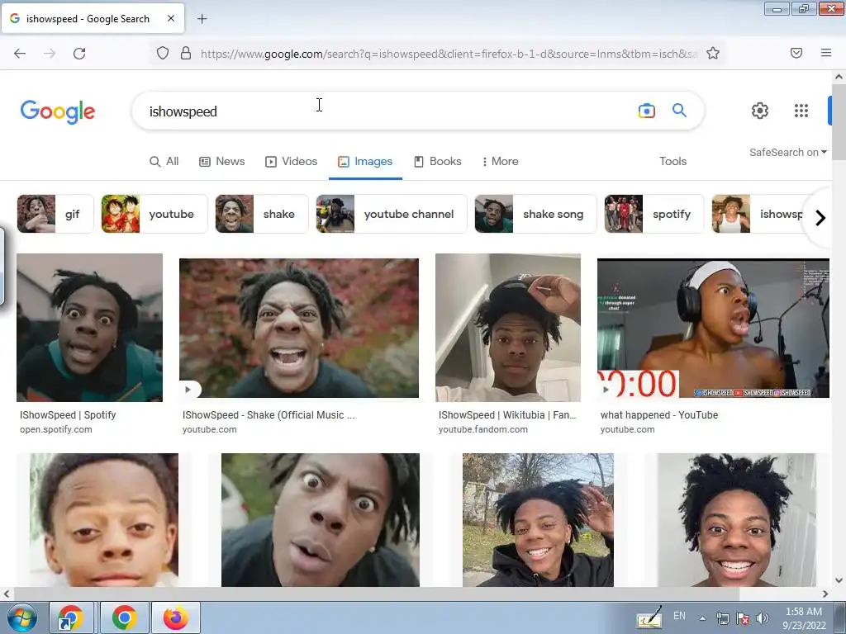Switch to the Books tab

[x=438, y=161]
